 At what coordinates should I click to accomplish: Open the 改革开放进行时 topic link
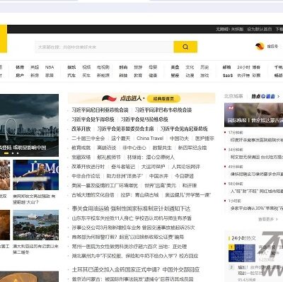coord(88,167)
